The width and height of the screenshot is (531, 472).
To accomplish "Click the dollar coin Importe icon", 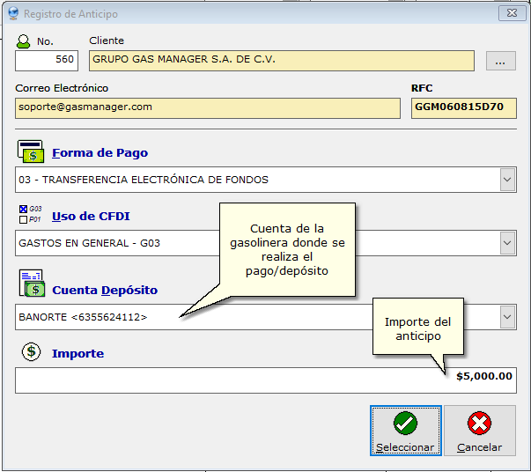I will [32, 352].
